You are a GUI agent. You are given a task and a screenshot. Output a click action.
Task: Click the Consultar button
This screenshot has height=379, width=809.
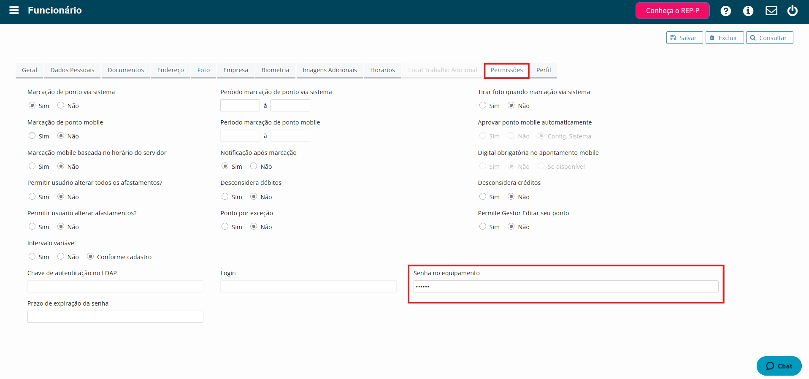click(x=769, y=38)
